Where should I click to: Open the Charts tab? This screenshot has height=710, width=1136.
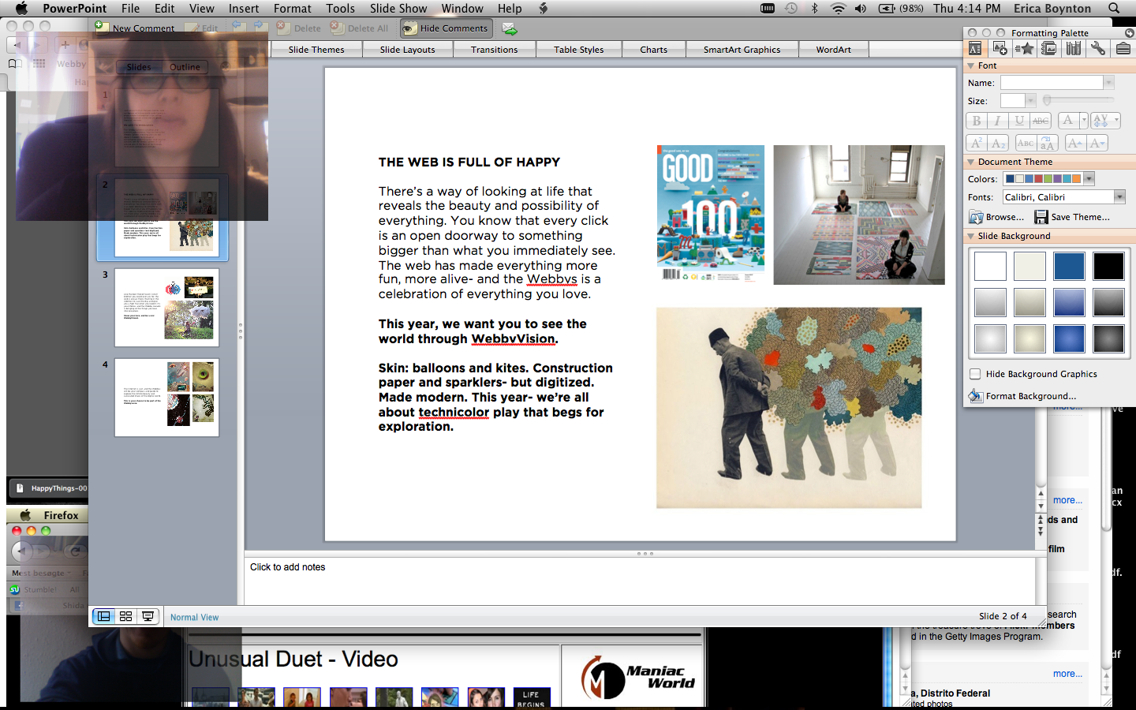[x=653, y=49]
